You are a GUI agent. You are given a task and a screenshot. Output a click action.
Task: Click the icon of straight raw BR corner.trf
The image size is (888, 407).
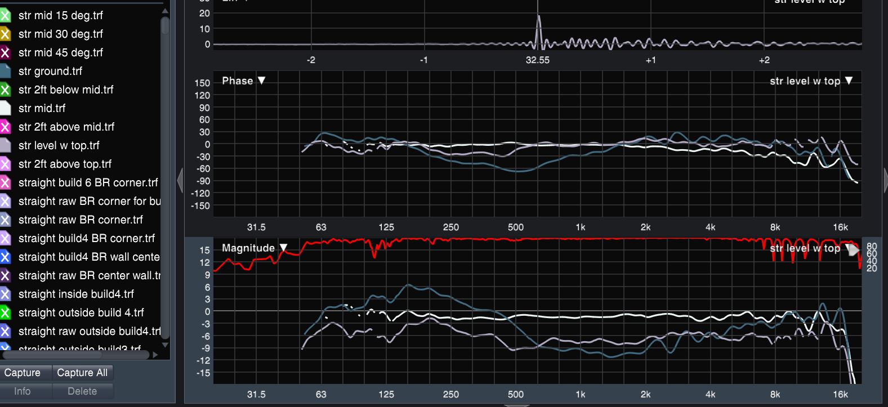pyautogui.click(x=5, y=220)
